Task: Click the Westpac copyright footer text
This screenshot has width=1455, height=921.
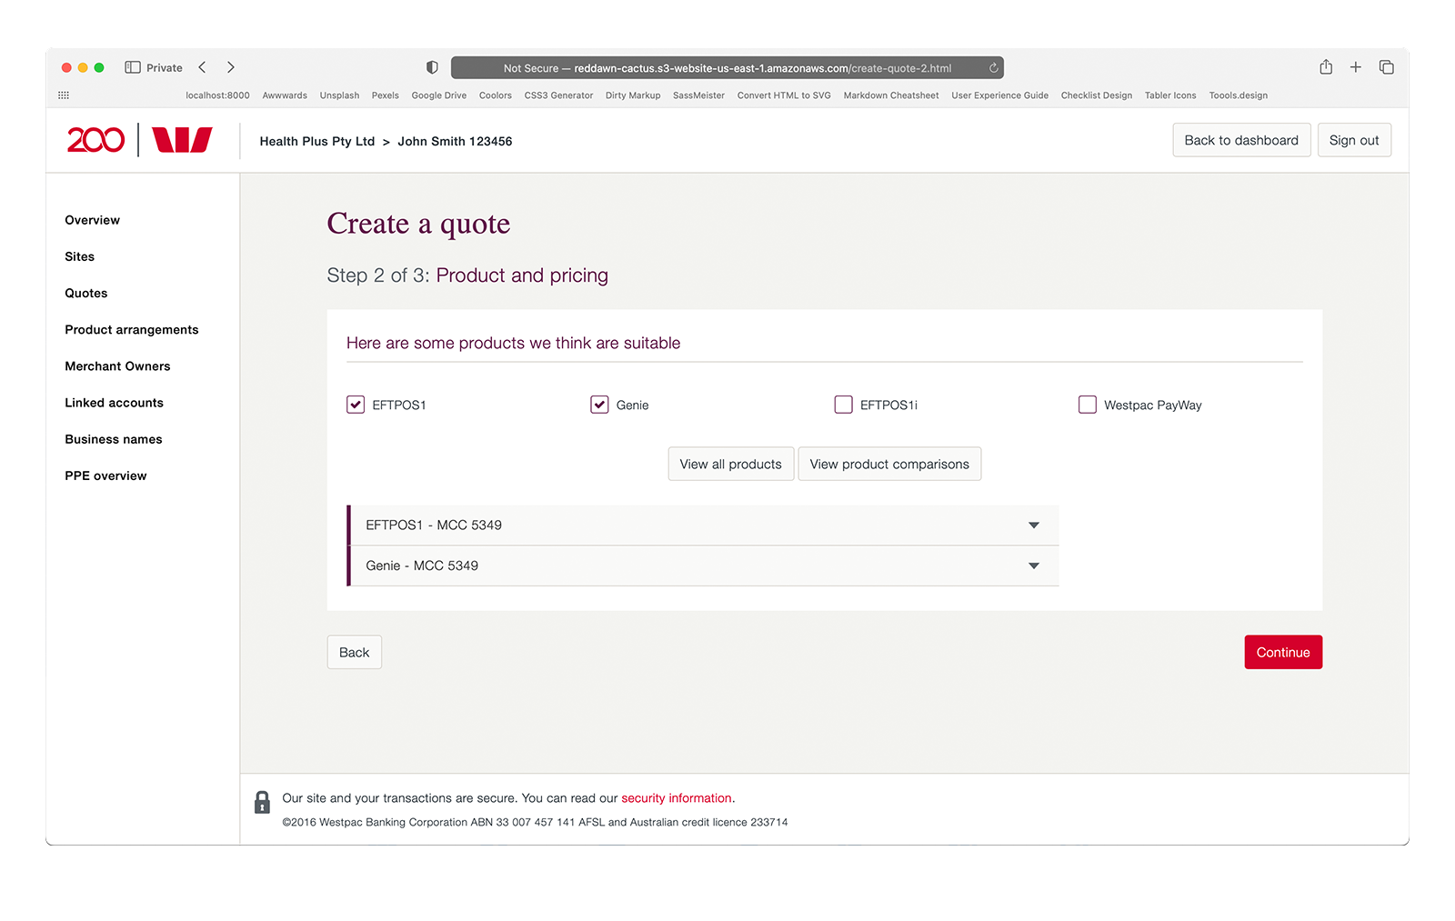Action: point(535,822)
